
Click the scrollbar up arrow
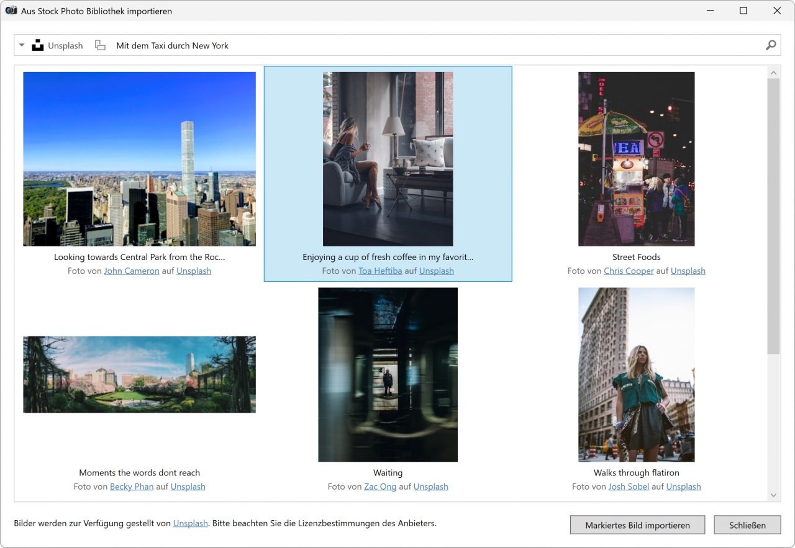[773, 73]
